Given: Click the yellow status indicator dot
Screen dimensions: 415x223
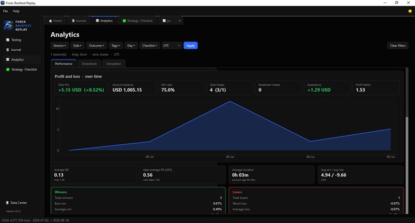Looking at the screenshot, I should tap(410, 11).
